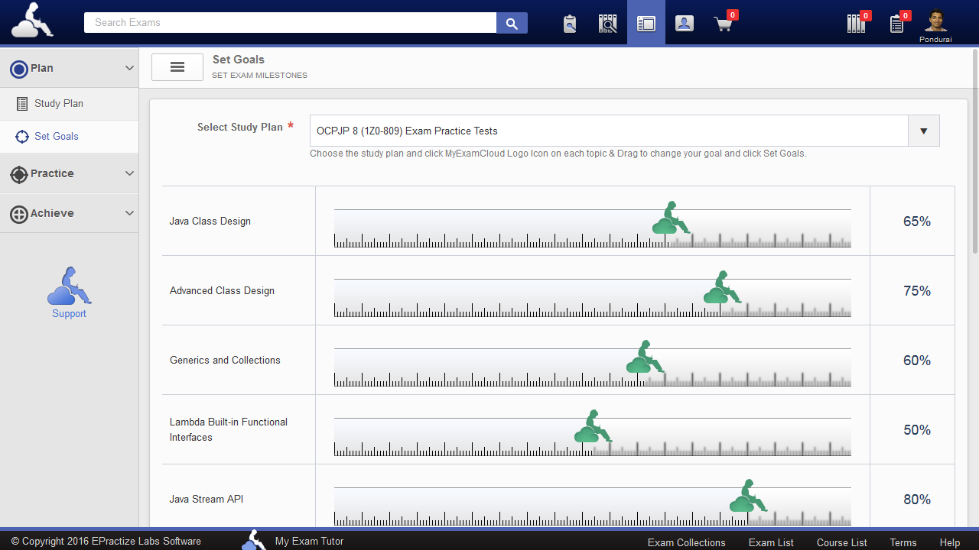Click the Help link in footer
The width and height of the screenshot is (979, 550).
(950, 542)
